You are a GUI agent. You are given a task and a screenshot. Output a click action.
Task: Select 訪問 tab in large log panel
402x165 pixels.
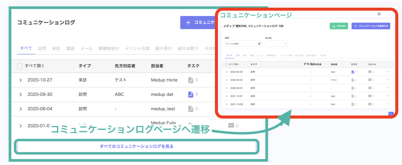(x=42, y=48)
